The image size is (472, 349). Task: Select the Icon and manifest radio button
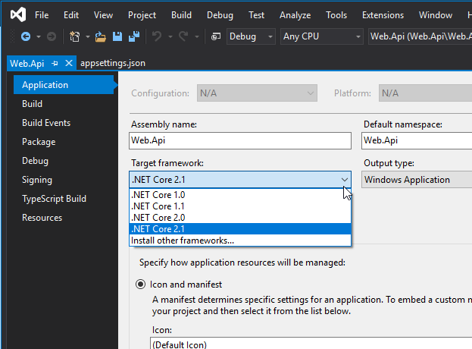click(x=140, y=285)
